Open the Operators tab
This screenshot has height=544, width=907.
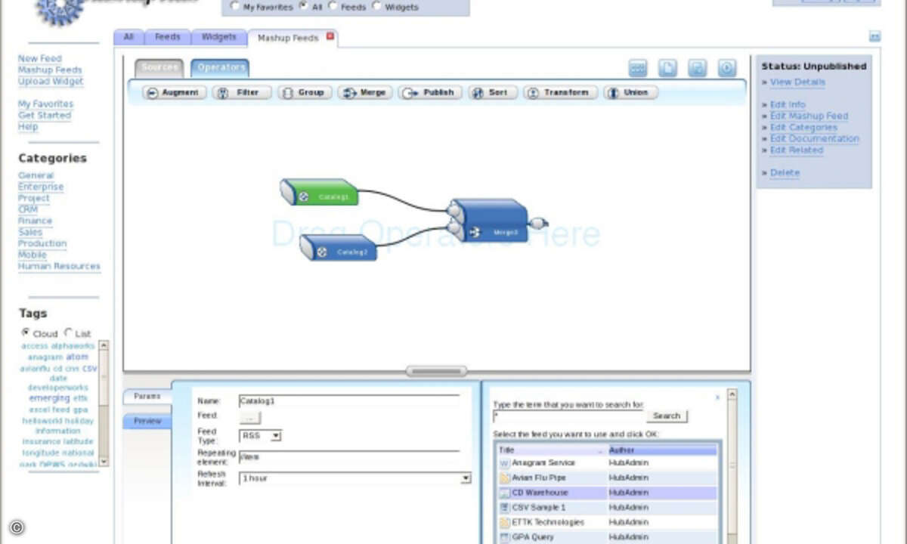click(x=220, y=67)
